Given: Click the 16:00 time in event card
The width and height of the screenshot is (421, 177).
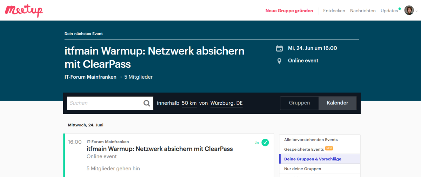Looking at the screenshot, I should click(75, 142).
